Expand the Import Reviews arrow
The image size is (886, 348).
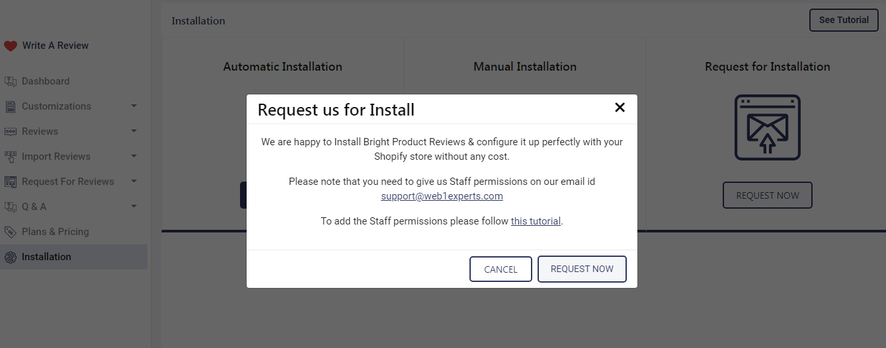click(x=134, y=157)
